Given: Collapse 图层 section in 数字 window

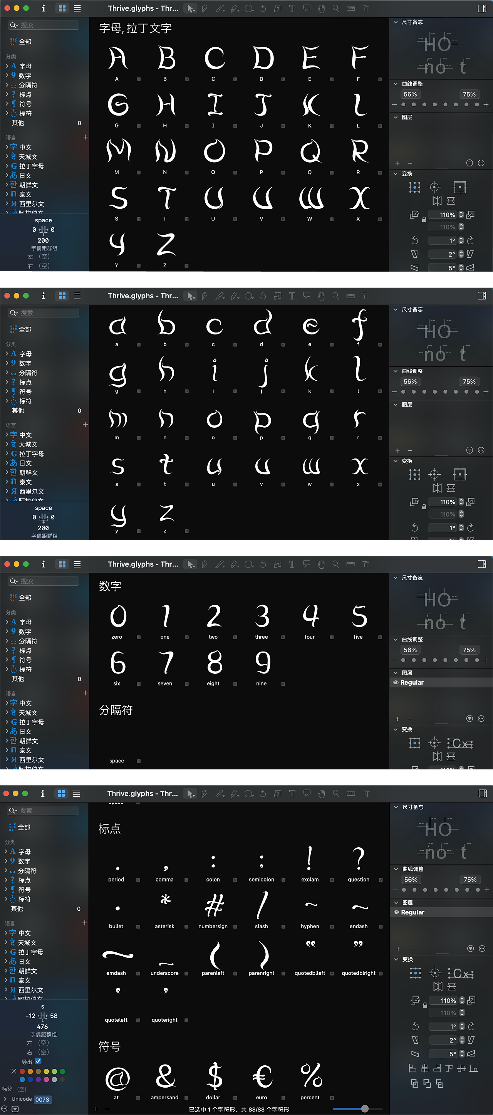Looking at the screenshot, I should pyautogui.click(x=396, y=673).
